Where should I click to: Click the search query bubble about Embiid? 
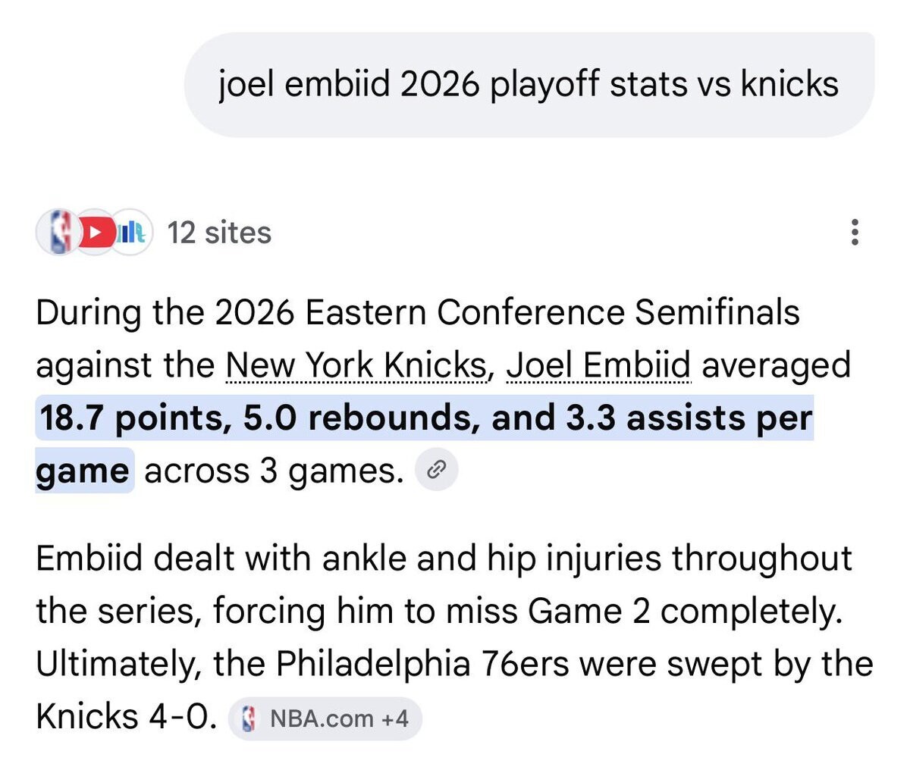(529, 84)
